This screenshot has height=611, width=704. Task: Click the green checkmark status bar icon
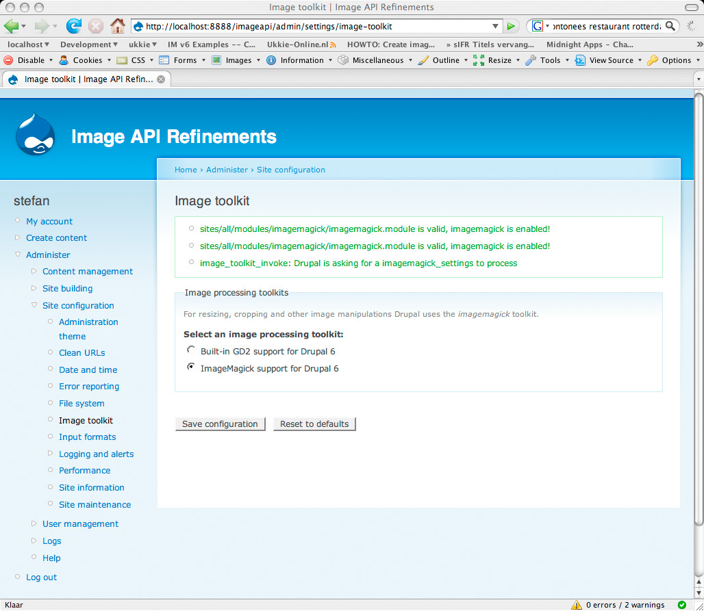pyautogui.click(x=681, y=605)
